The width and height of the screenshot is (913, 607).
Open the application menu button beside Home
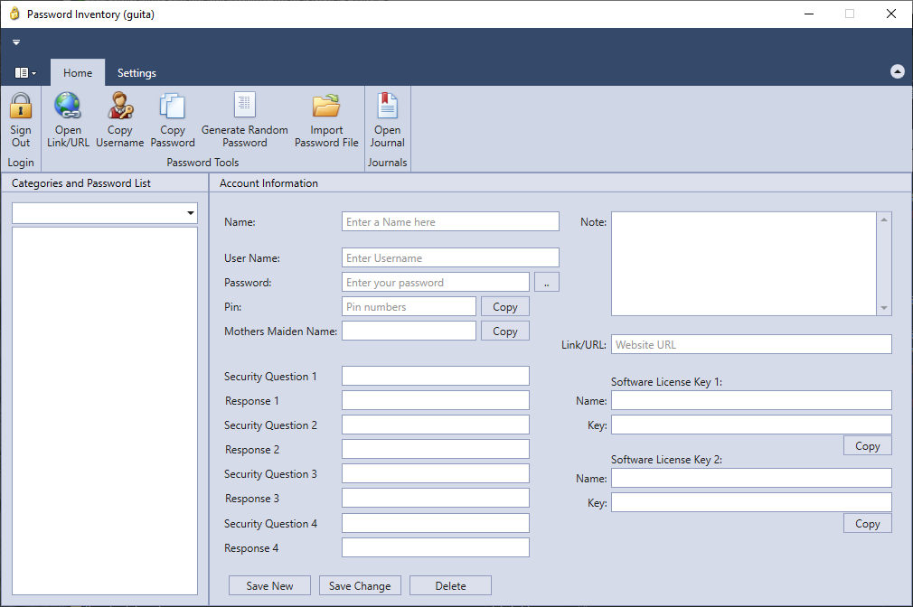(x=25, y=73)
